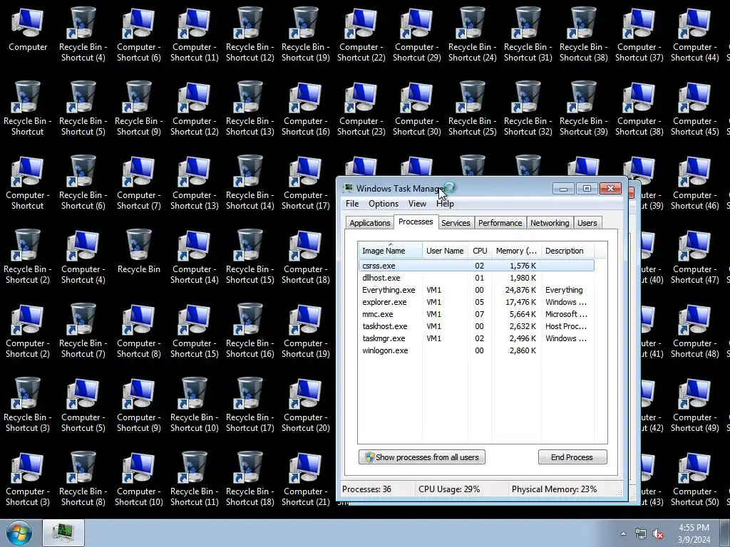
Task: Select the taskmgr.exe process row
Action: (x=476, y=338)
